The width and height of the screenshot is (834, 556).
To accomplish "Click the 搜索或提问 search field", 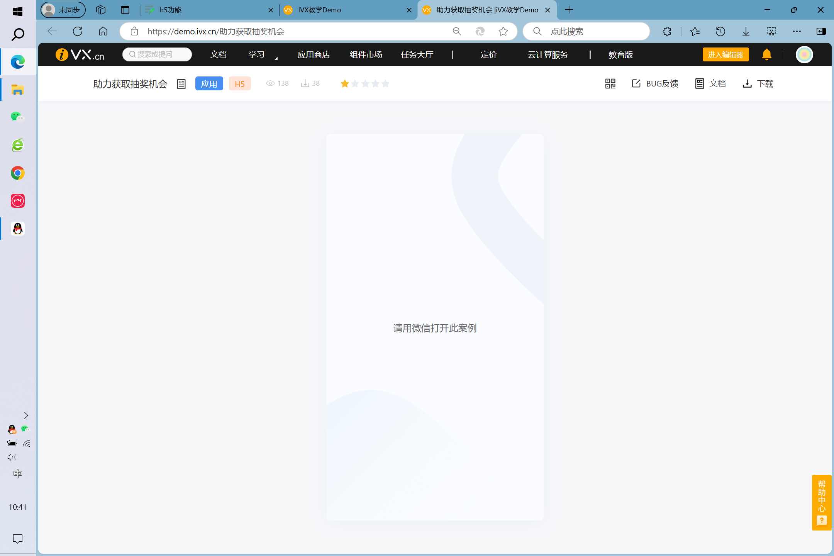I will 157,54.
